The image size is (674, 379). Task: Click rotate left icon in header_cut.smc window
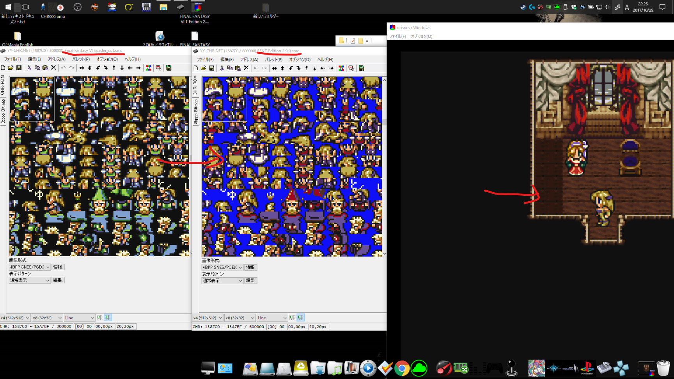(x=98, y=68)
